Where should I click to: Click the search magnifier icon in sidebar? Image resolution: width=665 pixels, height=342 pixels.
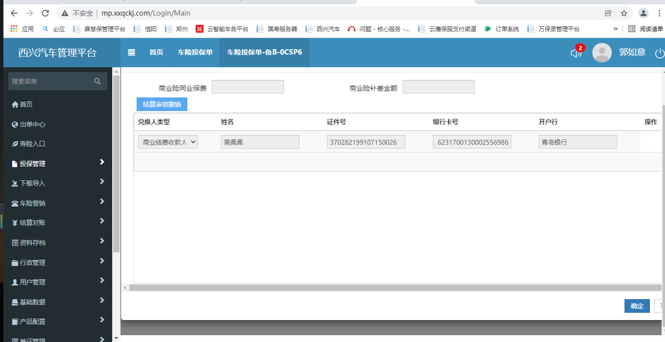pyautogui.click(x=98, y=81)
